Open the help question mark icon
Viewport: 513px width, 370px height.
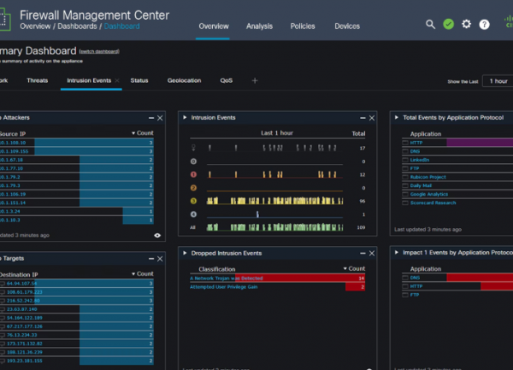[x=484, y=25]
